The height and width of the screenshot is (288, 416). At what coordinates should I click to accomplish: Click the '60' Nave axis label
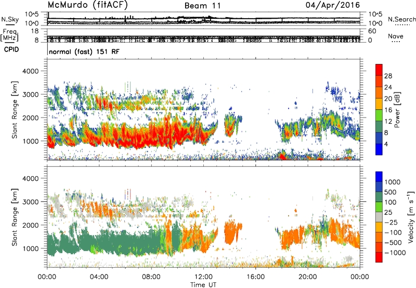click(372, 31)
